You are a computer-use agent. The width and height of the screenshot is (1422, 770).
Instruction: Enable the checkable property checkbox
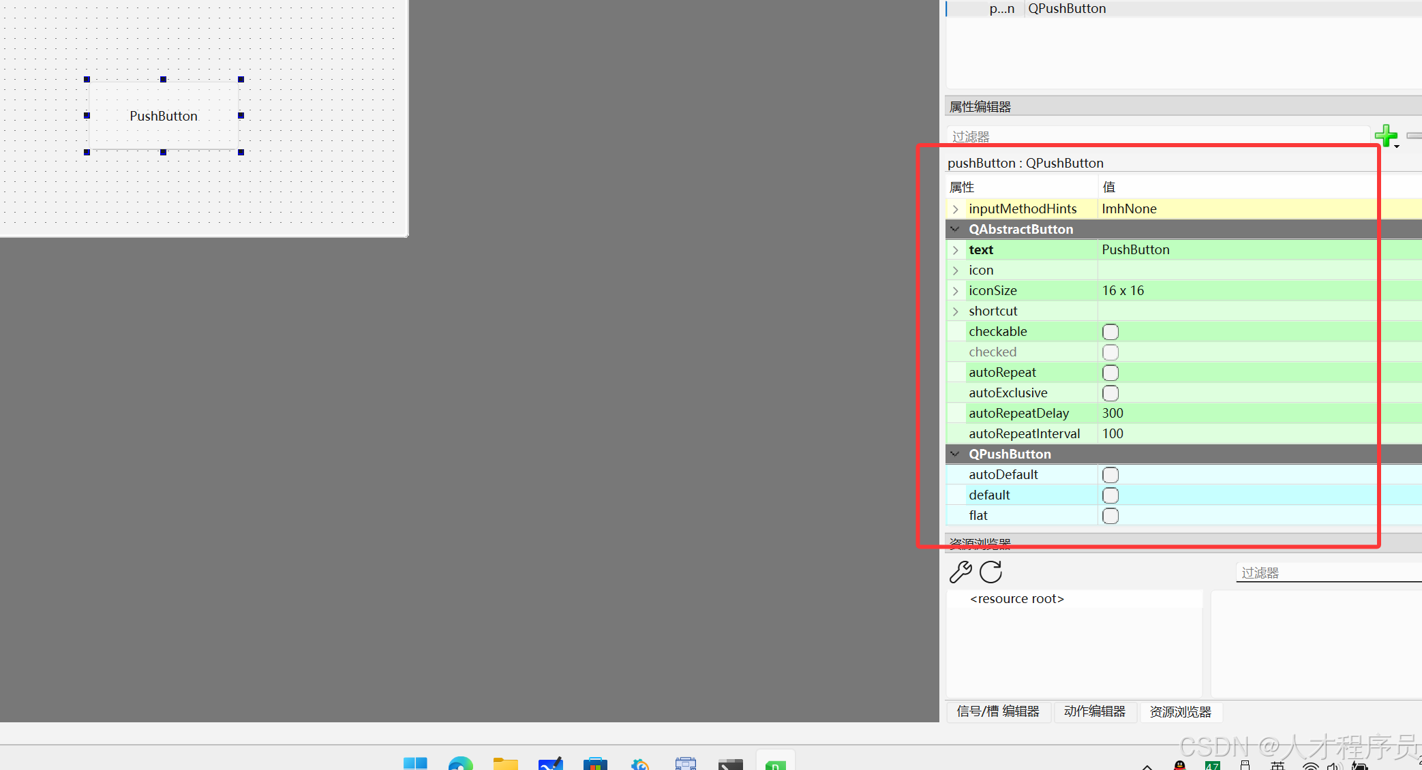[x=1110, y=332]
